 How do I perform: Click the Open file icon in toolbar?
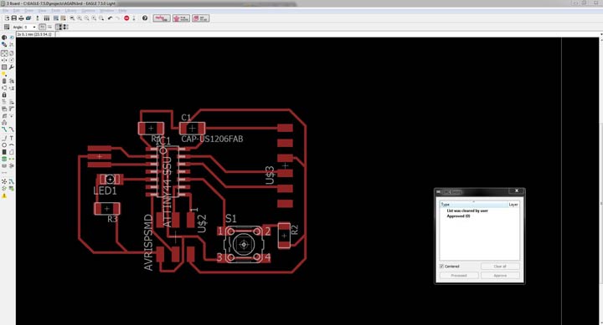point(7,18)
